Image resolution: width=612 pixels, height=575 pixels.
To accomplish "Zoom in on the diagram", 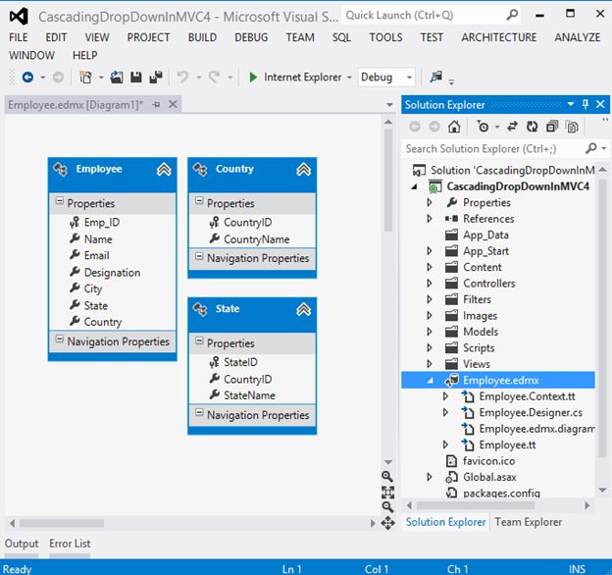I will [x=387, y=476].
